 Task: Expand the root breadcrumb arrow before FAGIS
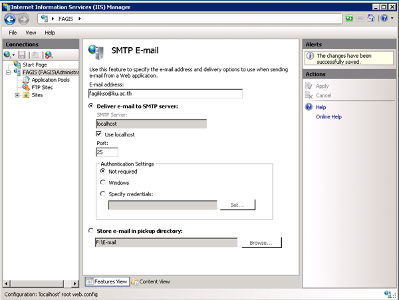point(53,19)
